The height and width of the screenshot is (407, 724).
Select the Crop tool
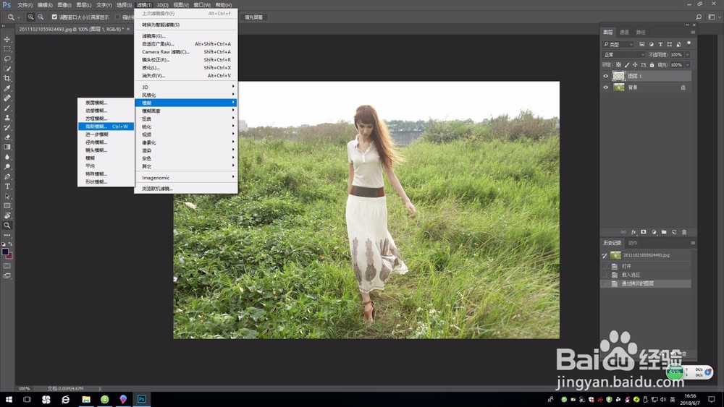click(x=7, y=78)
